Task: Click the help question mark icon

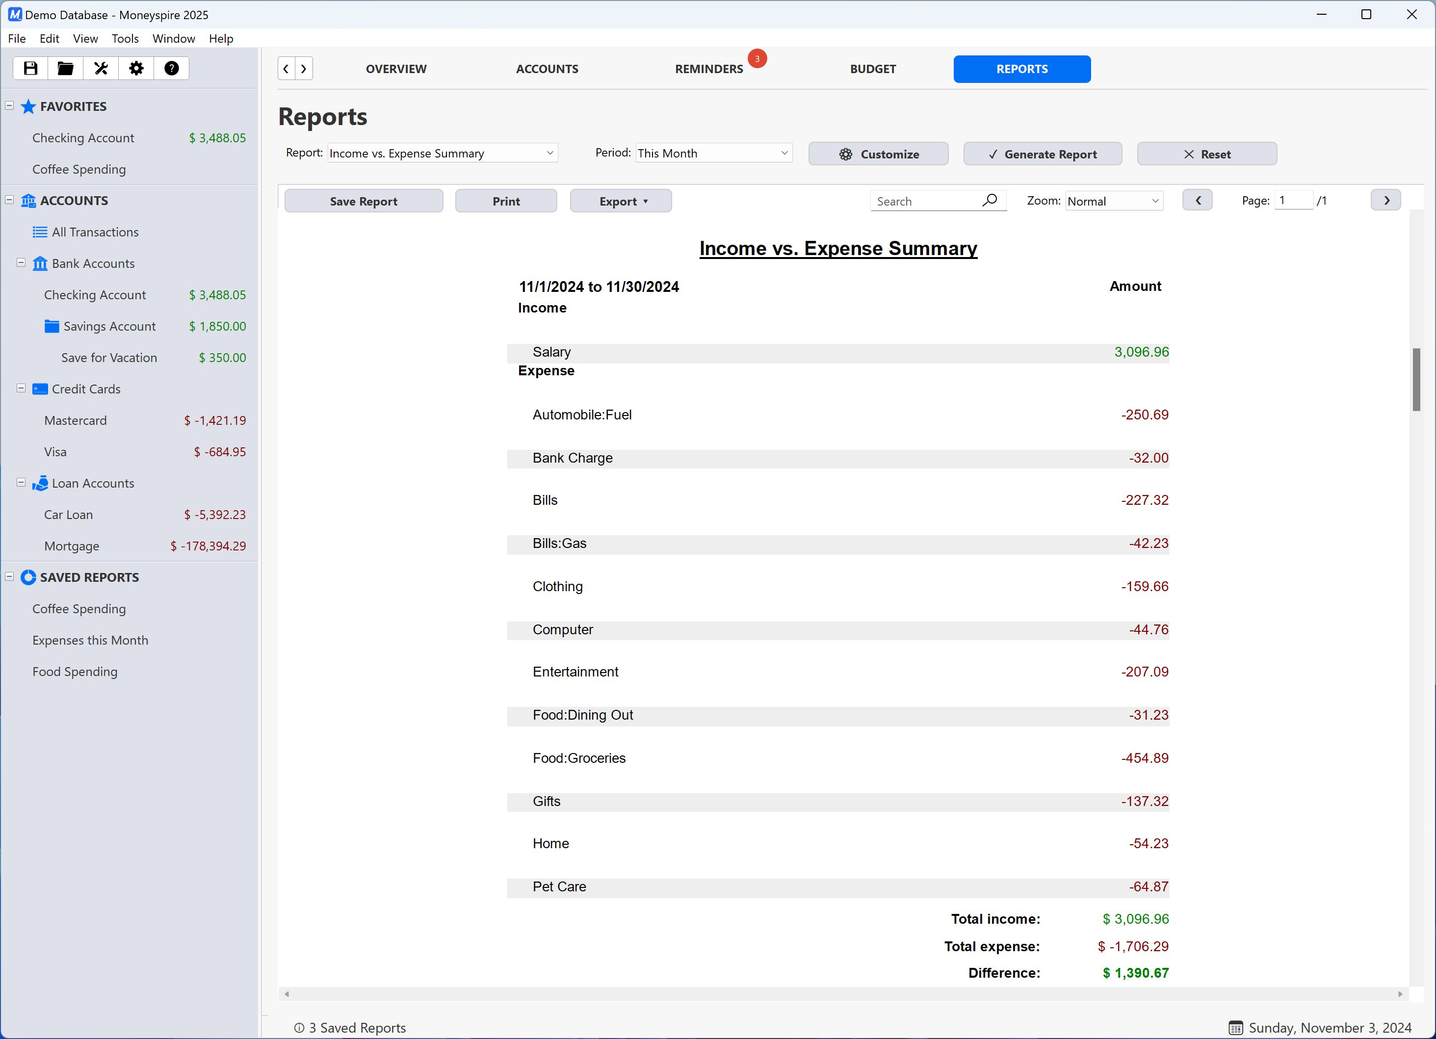Action: tap(172, 68)
